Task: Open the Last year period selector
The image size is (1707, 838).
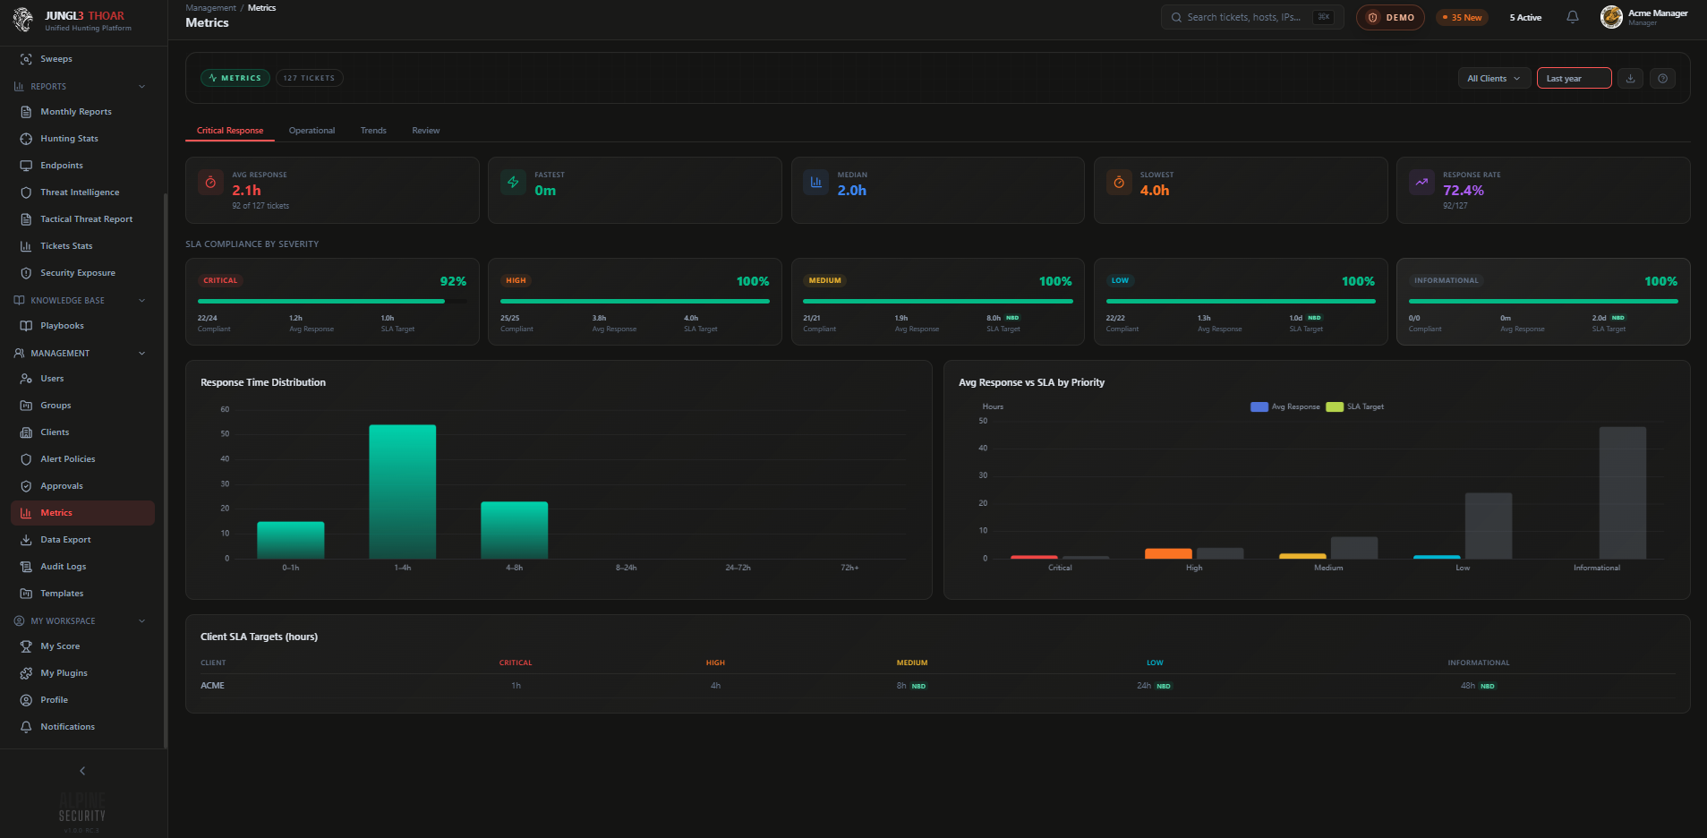Action: 1574,79
